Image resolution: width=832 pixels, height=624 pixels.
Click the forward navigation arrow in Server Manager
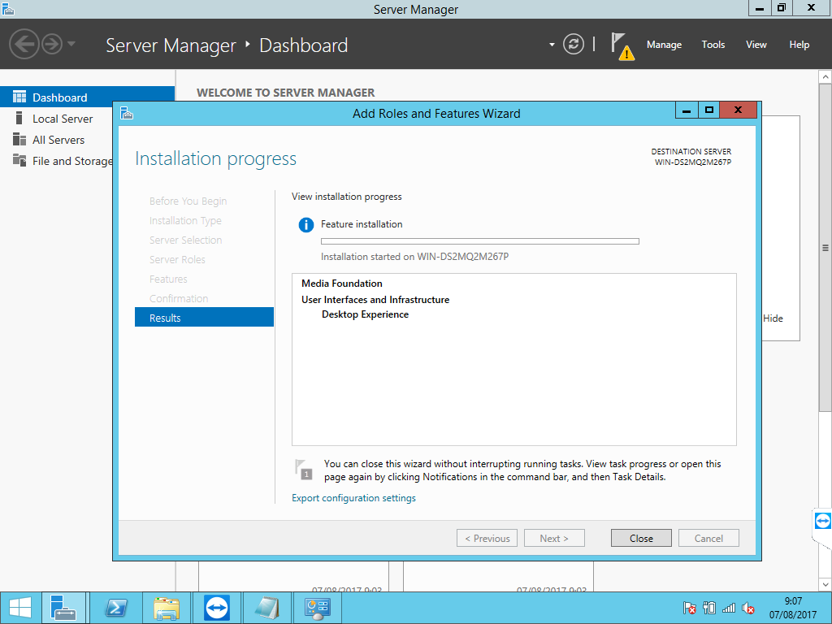(x=52, y=44)
